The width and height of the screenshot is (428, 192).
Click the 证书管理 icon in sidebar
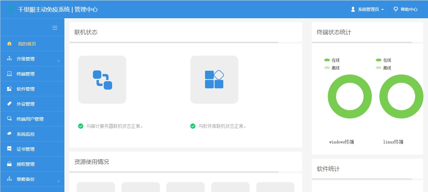pyautogui.click(x=9, y=149)
